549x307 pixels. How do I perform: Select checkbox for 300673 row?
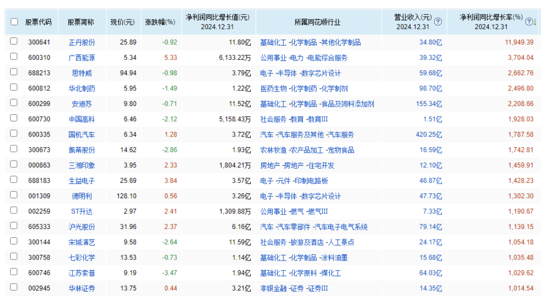point(13,149)
